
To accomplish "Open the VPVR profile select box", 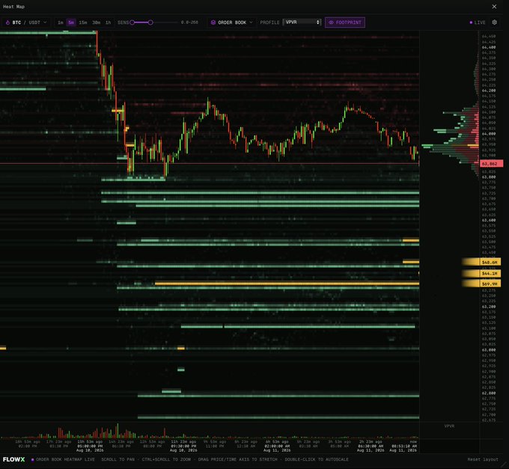I will click(x=302, y=22).
